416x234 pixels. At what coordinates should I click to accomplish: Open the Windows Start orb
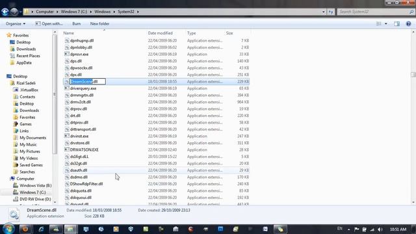8,229
